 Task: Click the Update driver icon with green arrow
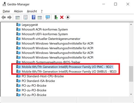[x=56, y=17]
